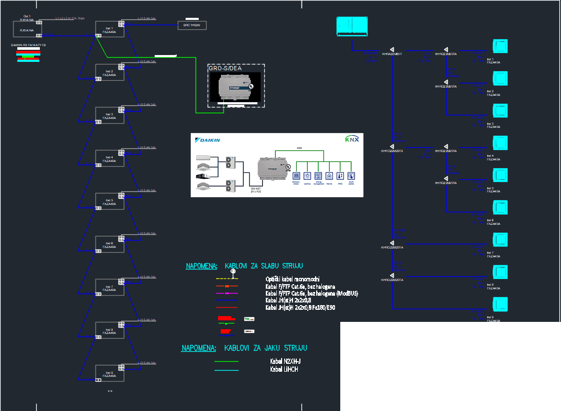561x411 pixels.
Task: Select the KHRA22M65T refnet joint triangle
Action: 392,49
